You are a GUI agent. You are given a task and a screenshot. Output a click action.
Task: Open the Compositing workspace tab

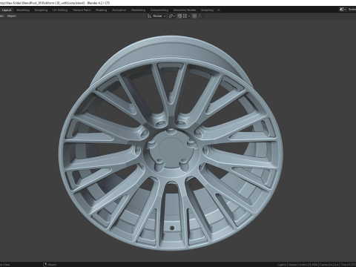click(x=159, y=10)
